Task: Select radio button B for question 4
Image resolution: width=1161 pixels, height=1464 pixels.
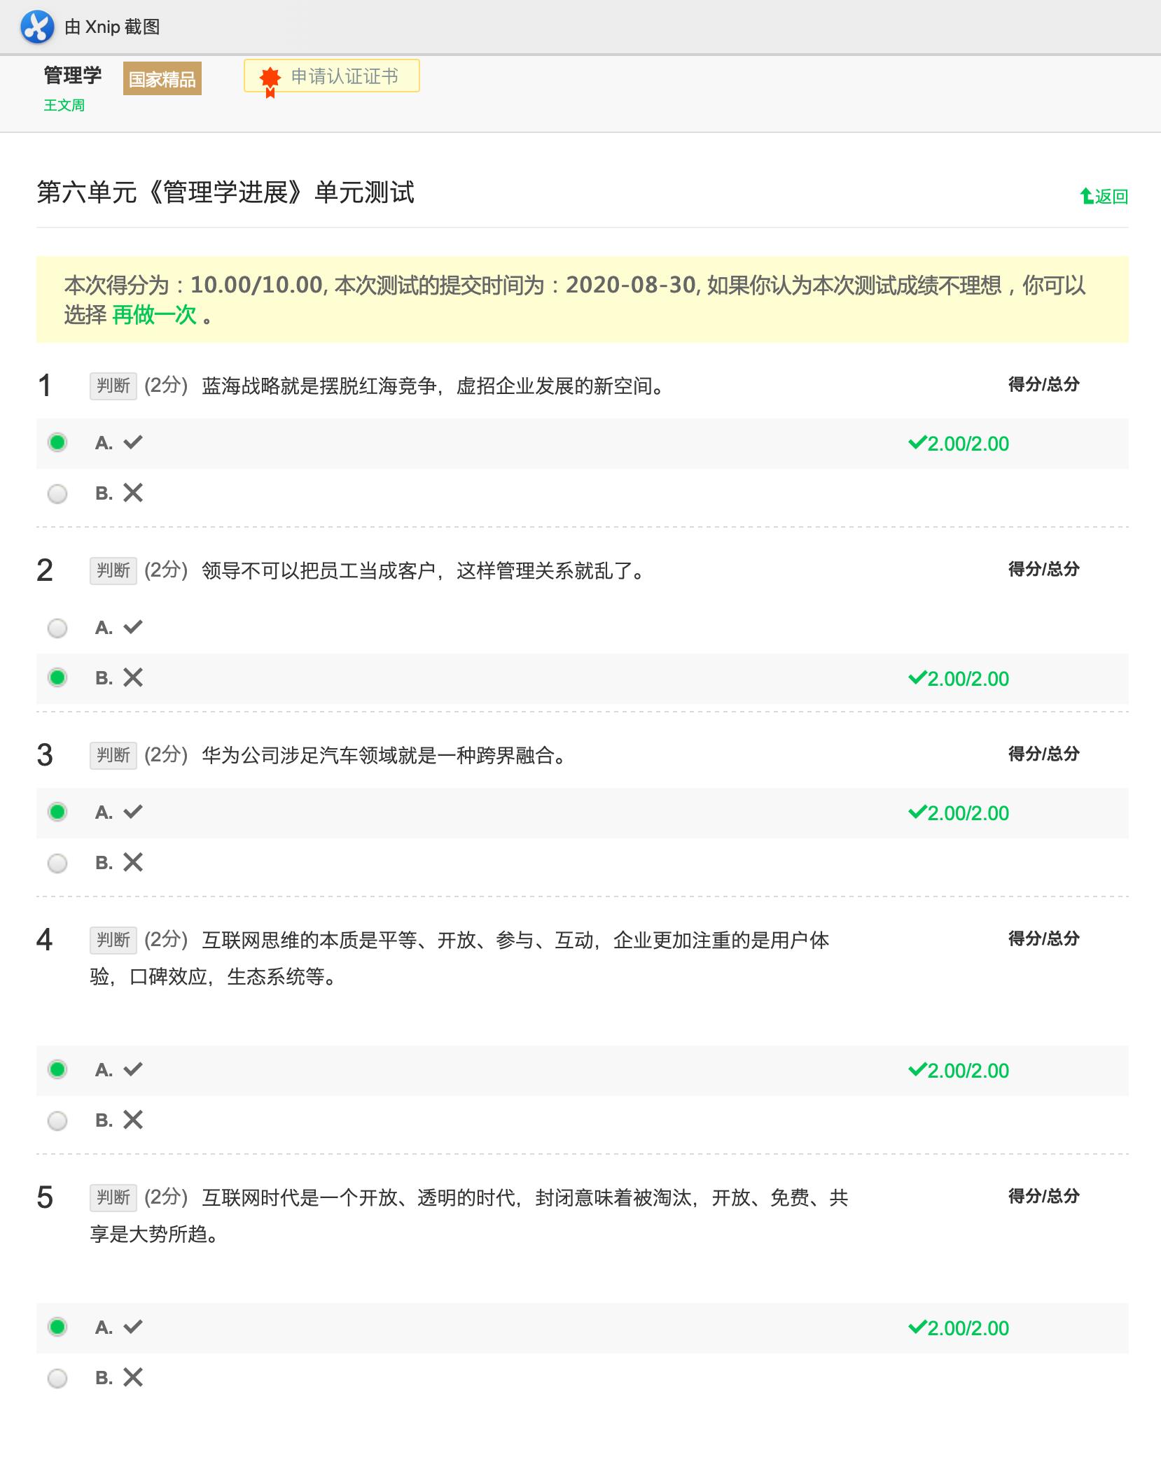Action: [x=57, y=1121]
